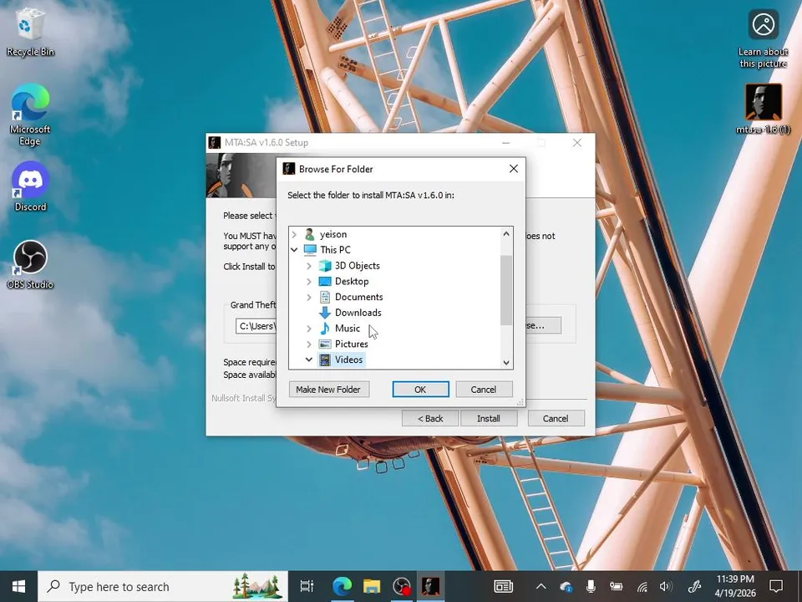Confirm folder selection with OK
The image size is (802, 602).
click(x=420, y=390)
